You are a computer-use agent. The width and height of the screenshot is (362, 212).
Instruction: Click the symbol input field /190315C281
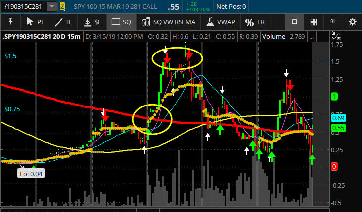click(24, 7)
